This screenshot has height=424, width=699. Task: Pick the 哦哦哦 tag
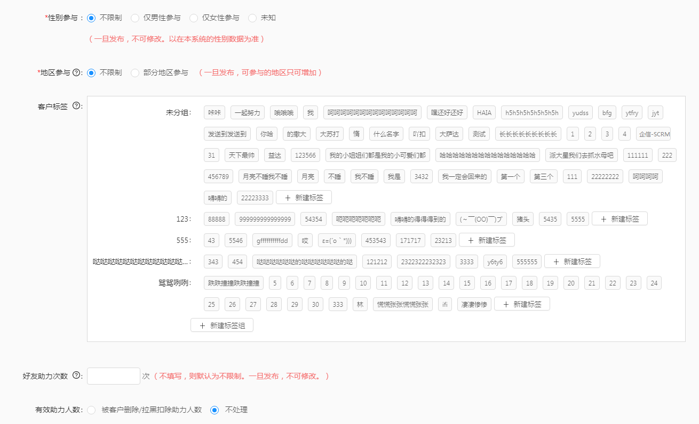284,112
